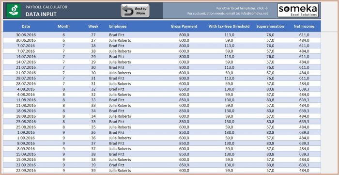This screenshot has height=175, width=339.
Task: Select week 35 cell in Julia Roberts row
Action: [x=93, y=127]
